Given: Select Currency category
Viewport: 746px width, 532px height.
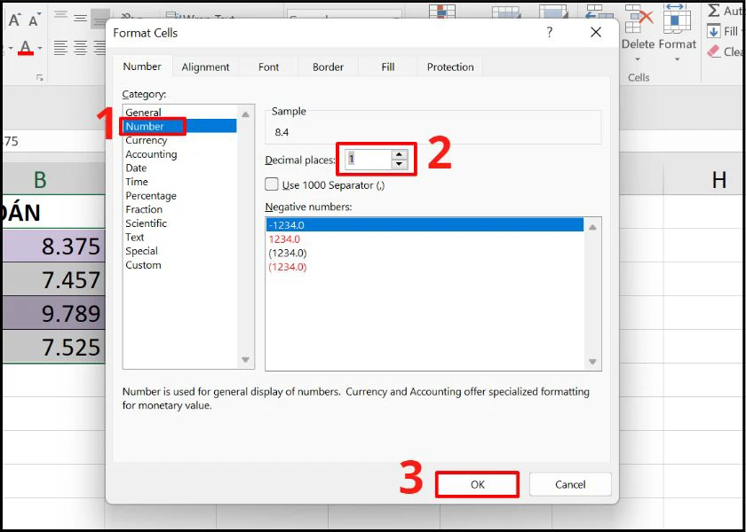Looking at the screenshot, I should (x=179, y=140).
